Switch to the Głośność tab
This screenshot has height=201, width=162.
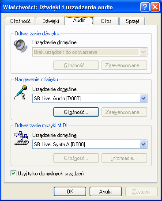[x=20, y=21]
